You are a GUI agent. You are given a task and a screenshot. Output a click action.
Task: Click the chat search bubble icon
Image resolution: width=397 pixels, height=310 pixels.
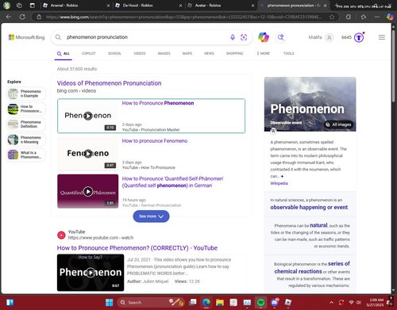281,37
